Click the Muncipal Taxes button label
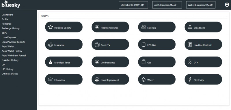Viewport: 231px width, 110px height. tap(62, 63)
